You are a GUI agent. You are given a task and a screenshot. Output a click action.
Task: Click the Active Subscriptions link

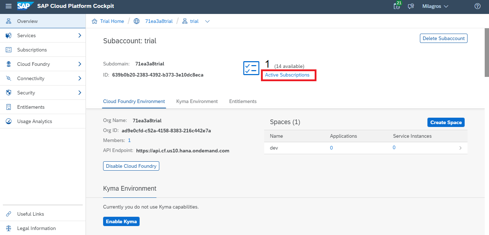point(287,75)
